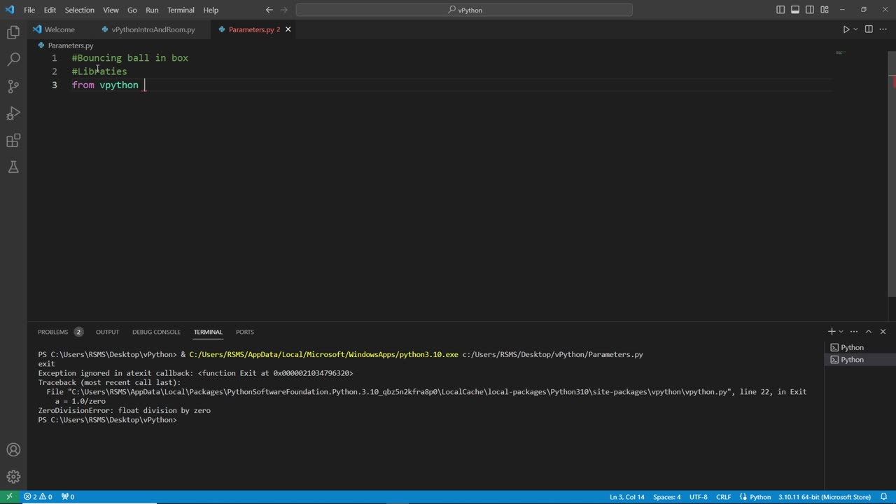This screenshot has height=504, width=896.
Task: Open the Testing flask view
Action: coord(13,167)
